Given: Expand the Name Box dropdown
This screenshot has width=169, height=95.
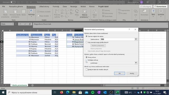Looking at the screenshot, I should tap(13, 24).
